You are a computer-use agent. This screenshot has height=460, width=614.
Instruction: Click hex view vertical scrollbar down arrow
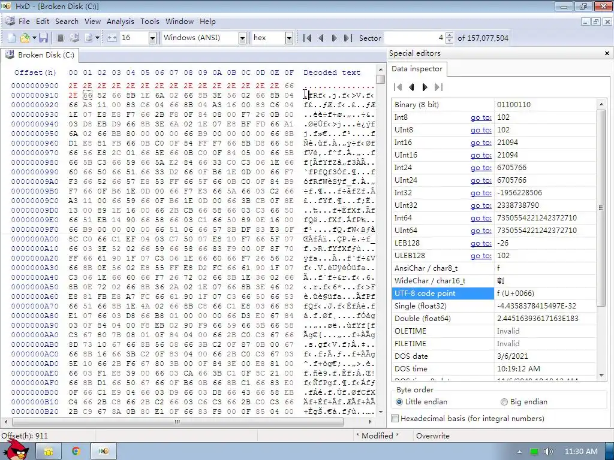pos(380,412)
